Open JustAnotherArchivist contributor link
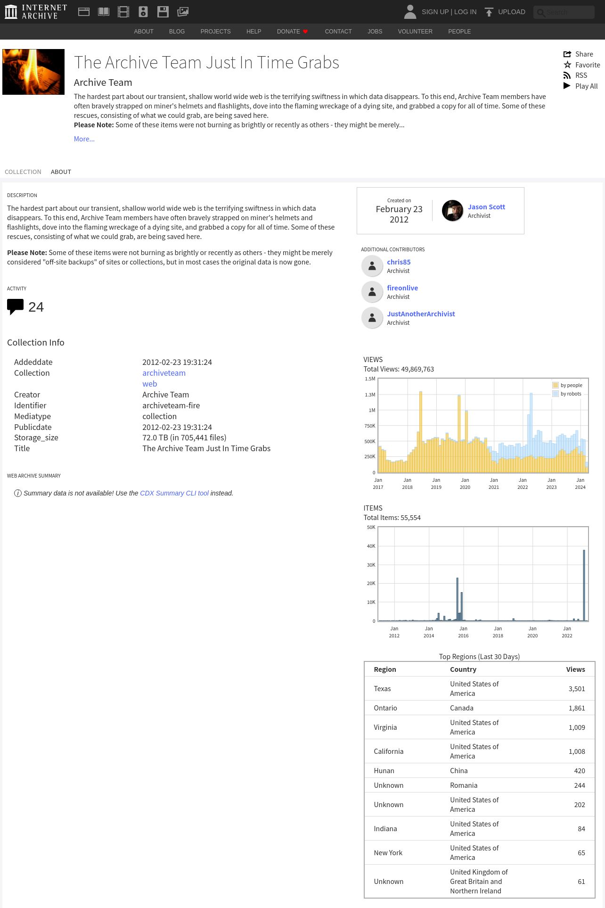605x908 pixels. [x=421, y=314]
